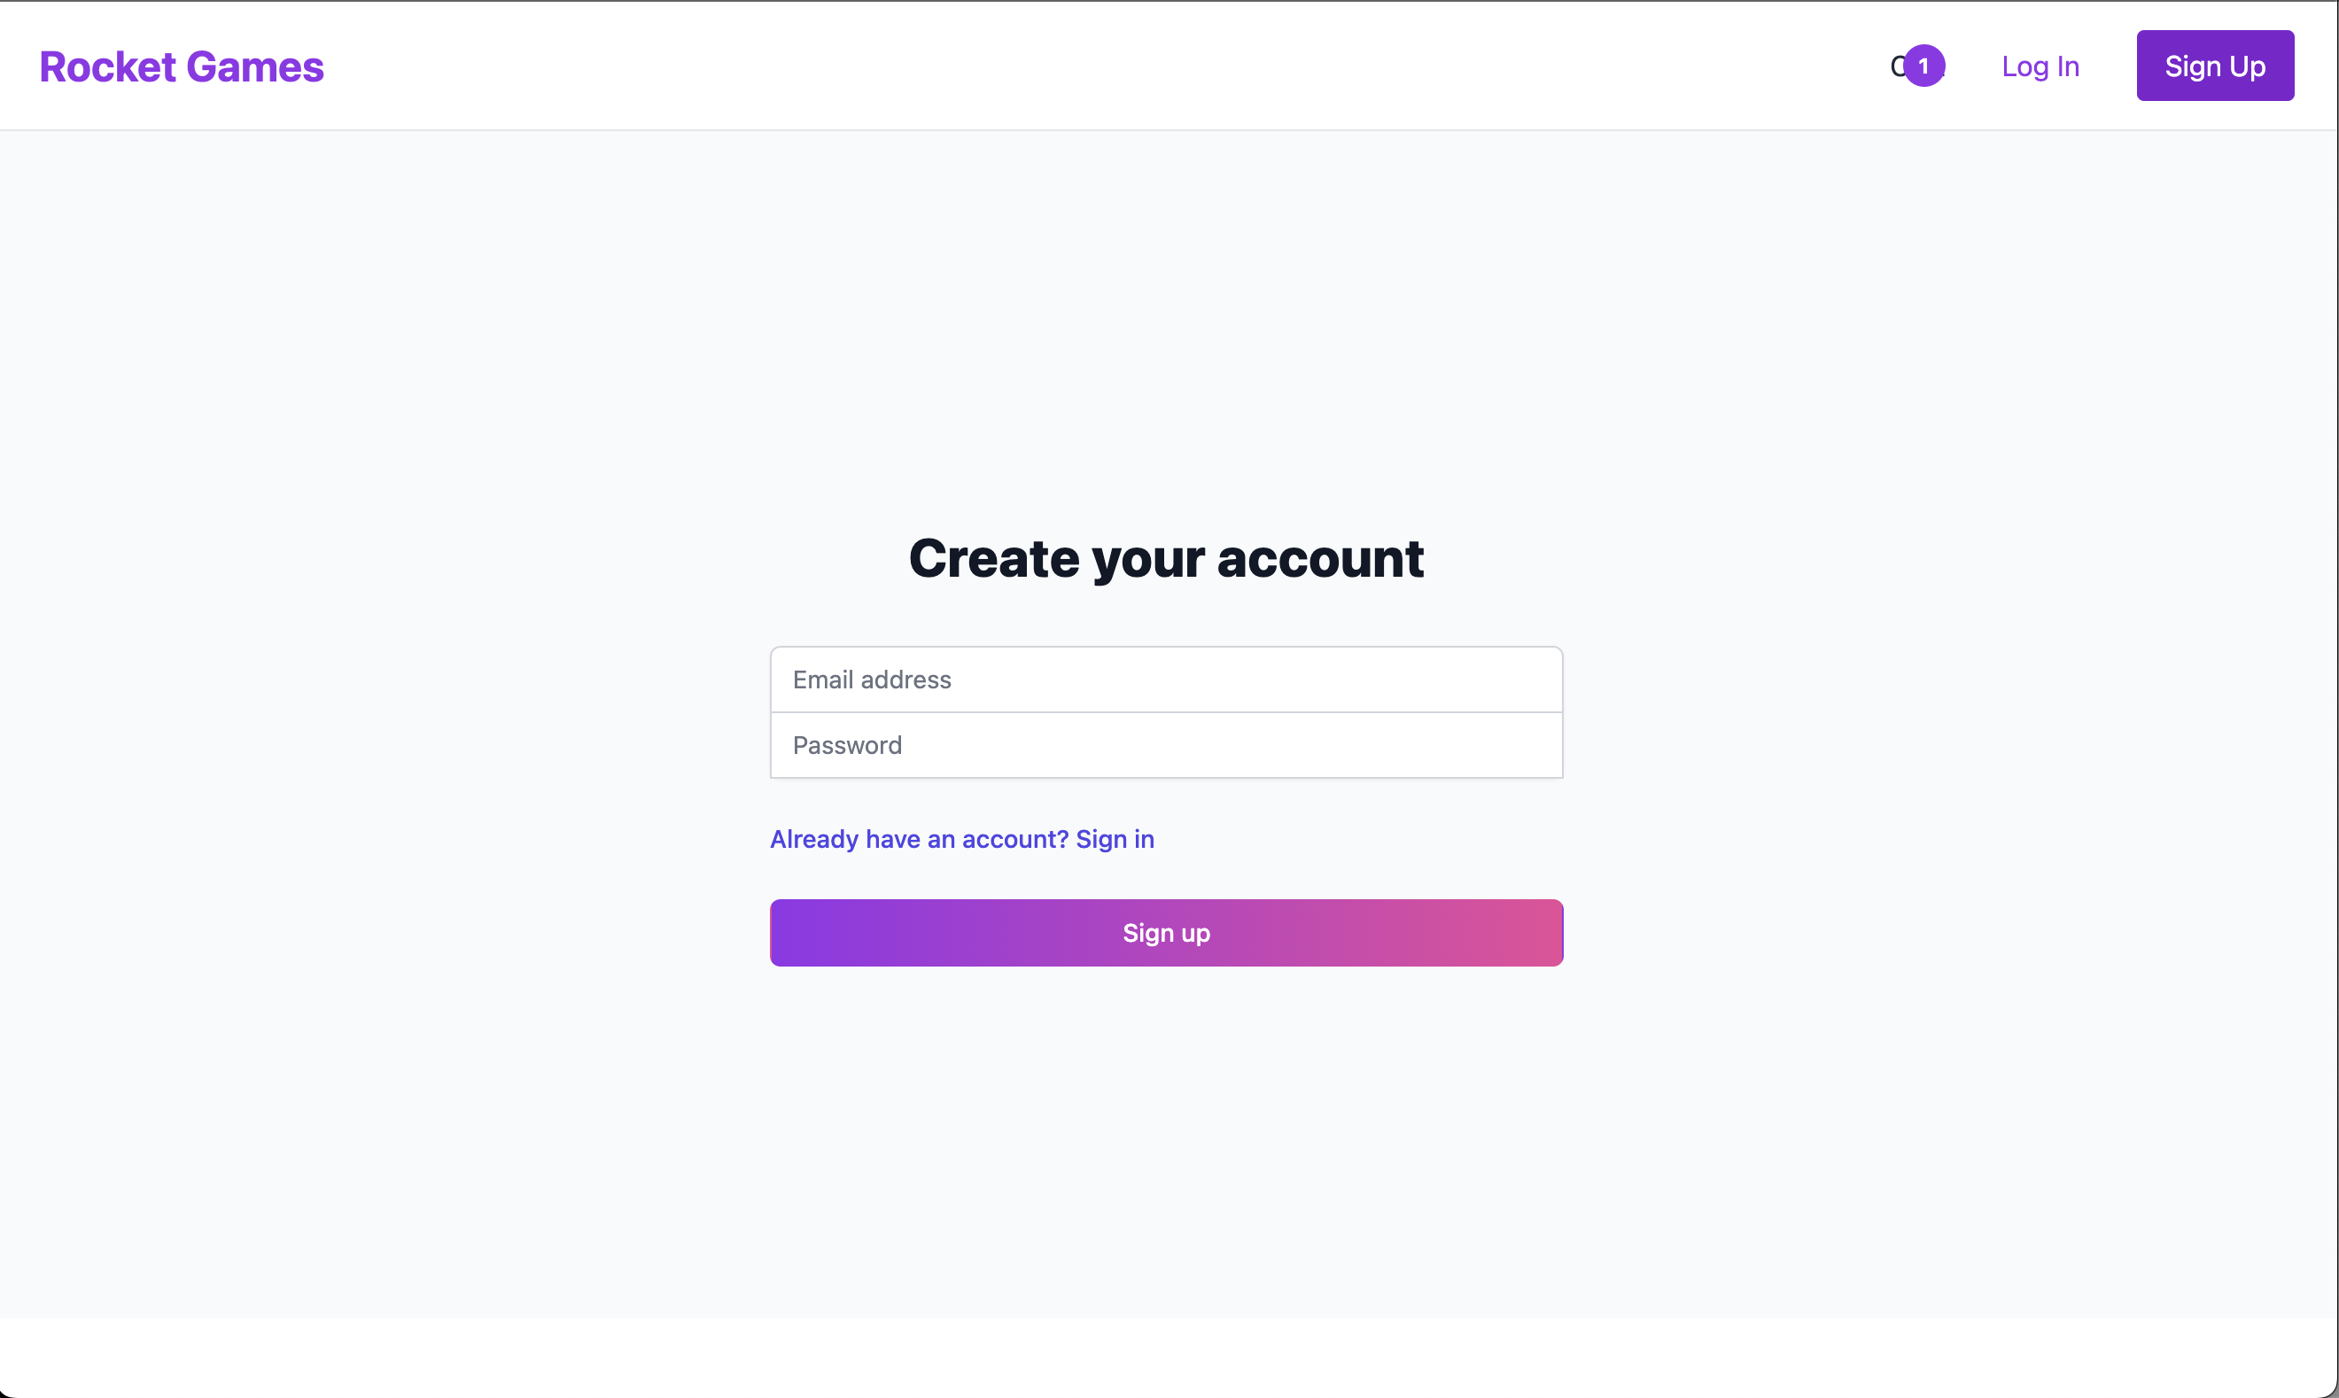Viewport: 2339px width, 1398px height.
Task: Choose Sign Up in the top navigation
Action: (2215, 66)
